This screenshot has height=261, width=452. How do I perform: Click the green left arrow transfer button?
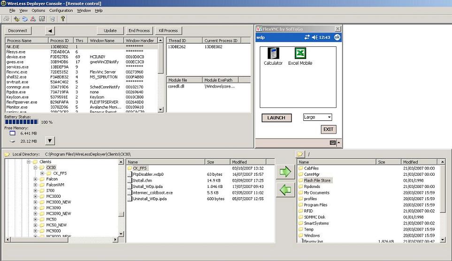(x=285, y=190)
